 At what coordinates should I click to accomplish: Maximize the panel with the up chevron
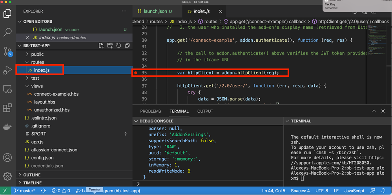pos(374,111)
